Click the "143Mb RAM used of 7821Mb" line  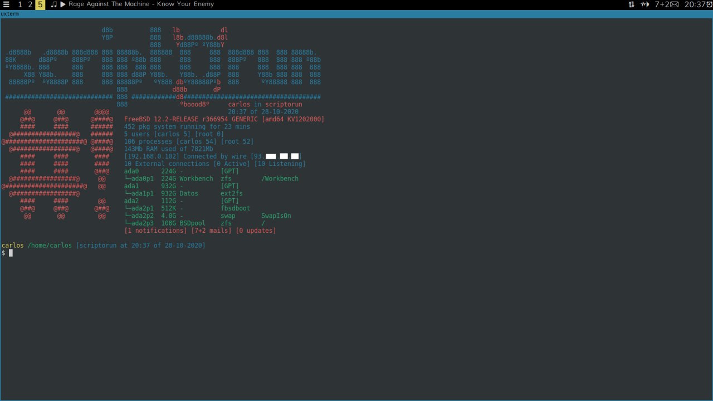168,149
